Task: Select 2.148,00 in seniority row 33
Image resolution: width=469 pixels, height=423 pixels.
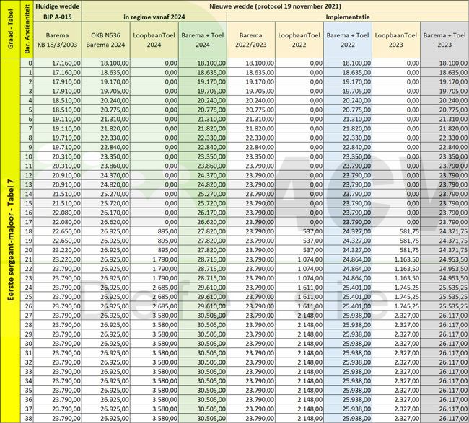Action: pos(299,372)
